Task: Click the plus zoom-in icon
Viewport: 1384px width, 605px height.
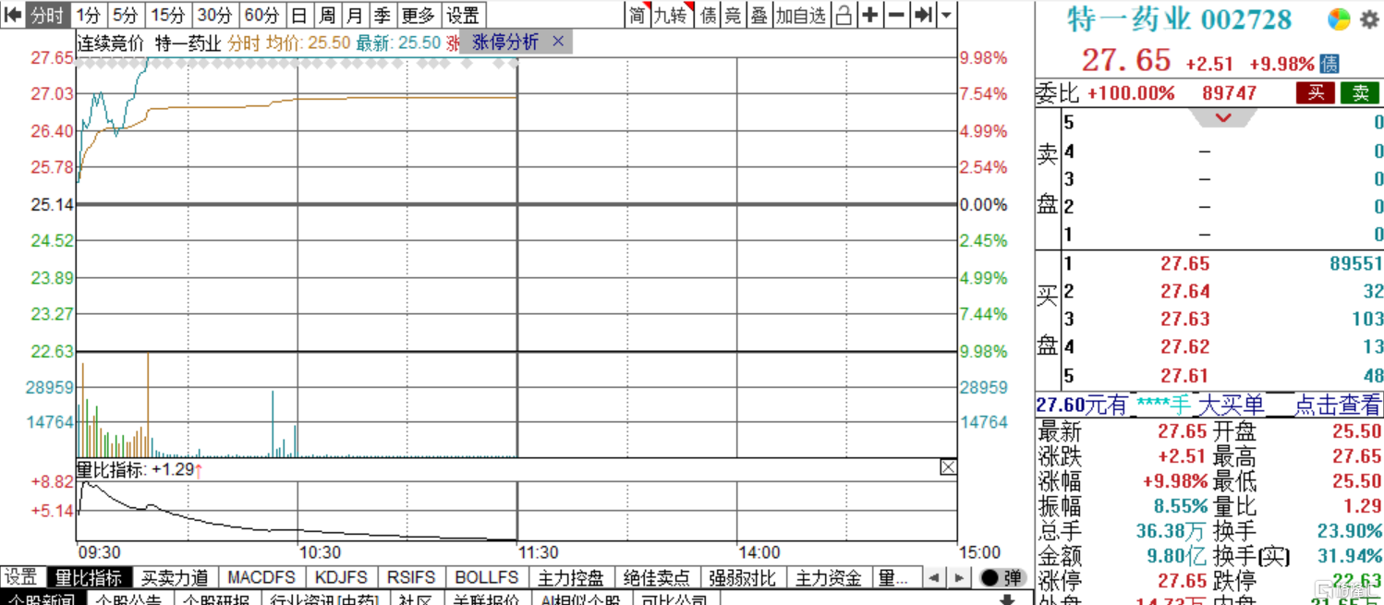Action: (870, 15)
